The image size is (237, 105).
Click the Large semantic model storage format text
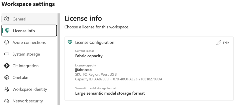[x=110, y=93]
